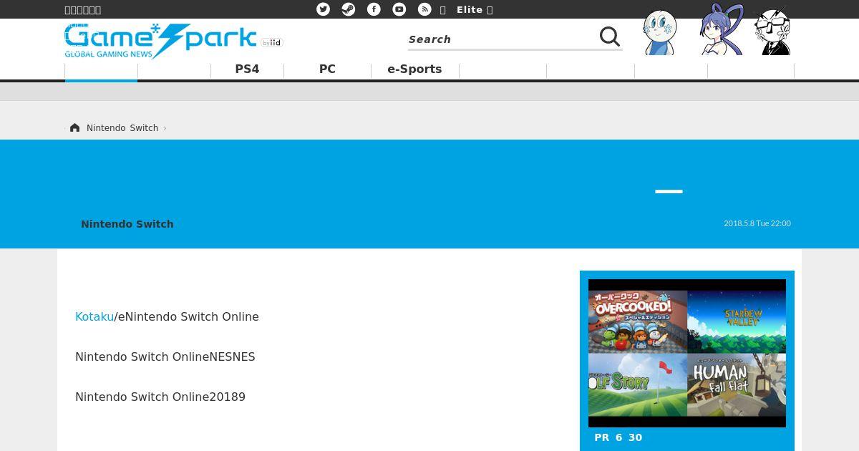Image resolution: width=859 pixels, height=451 pixels.
Task: Click the Golf Story game thumbnail
Action: (638, 384)
